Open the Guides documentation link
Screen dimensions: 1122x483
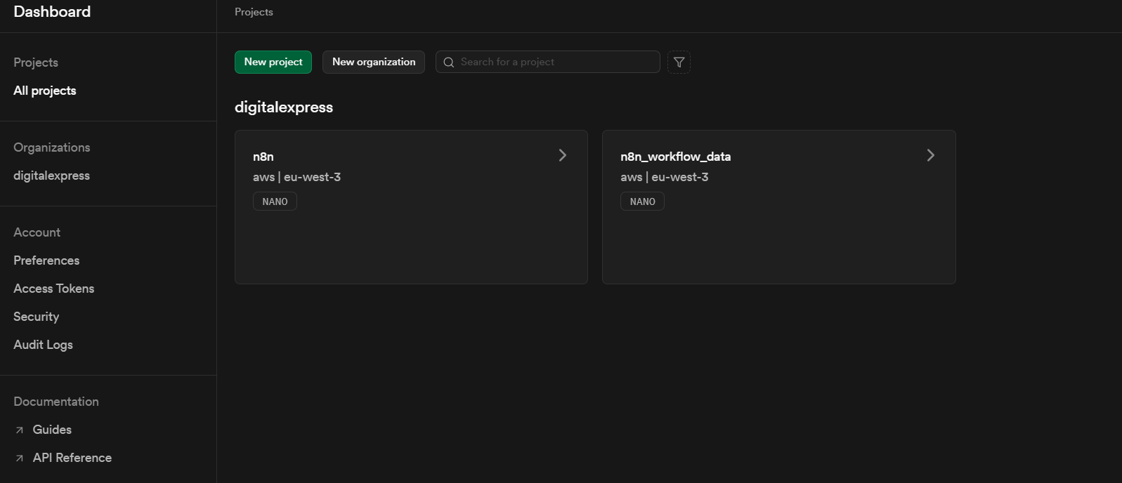(52, 430)
